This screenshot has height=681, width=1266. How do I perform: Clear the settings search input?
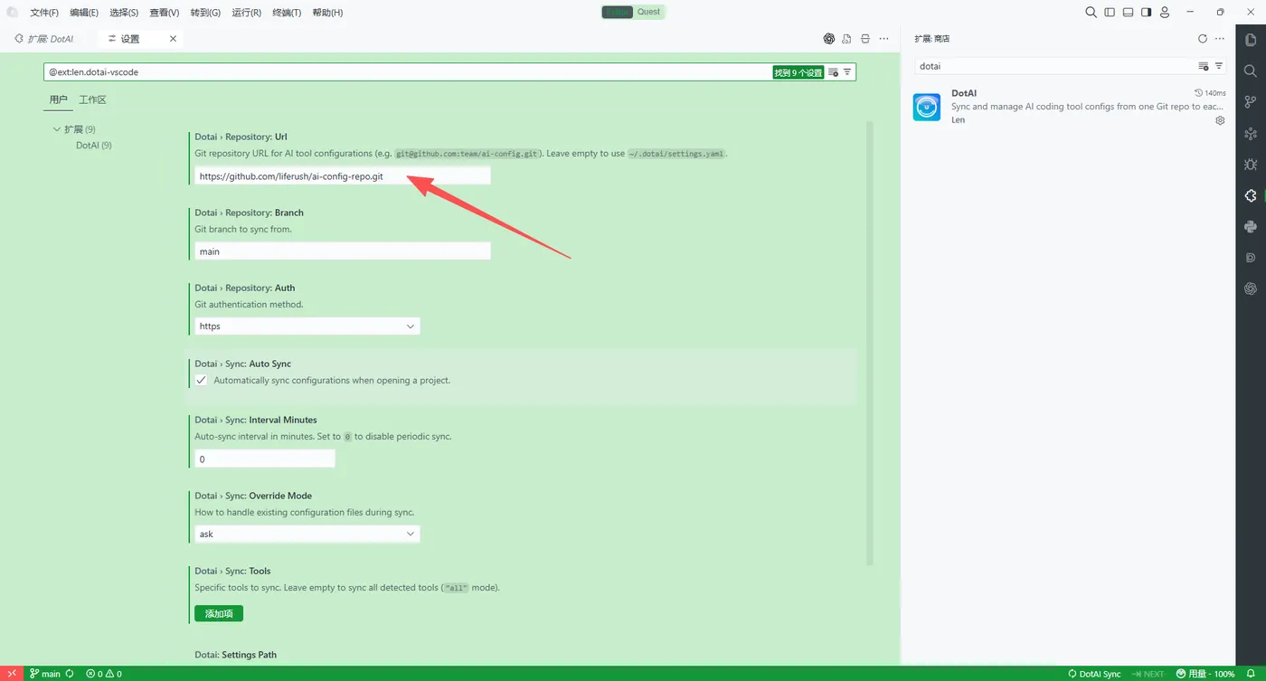(834, 72)
